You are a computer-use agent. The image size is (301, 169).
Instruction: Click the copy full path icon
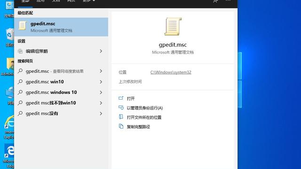click(121, 126)
